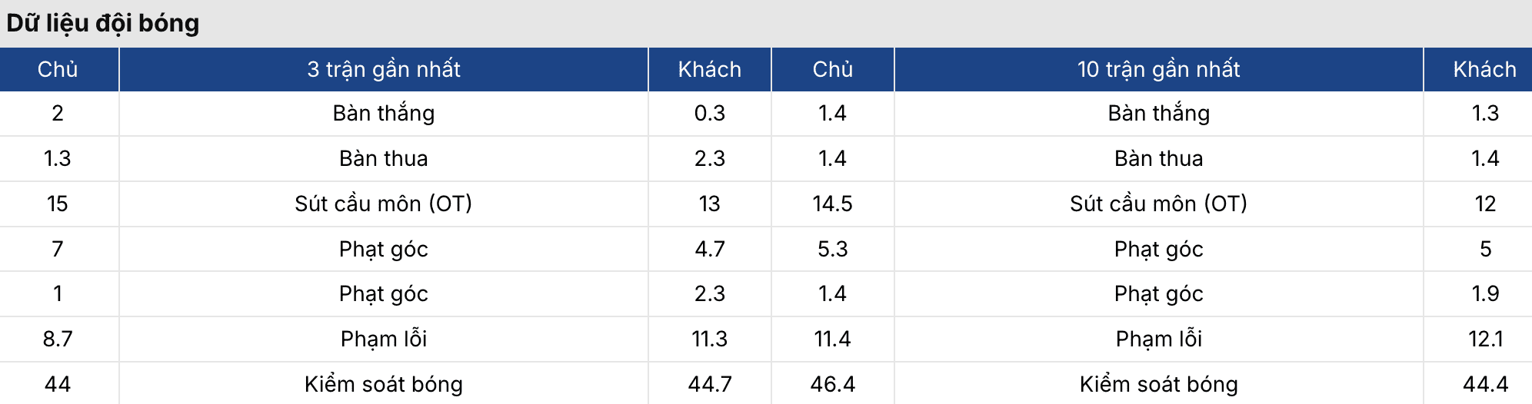Select the "3 trận gần nhất" column header
The width and height of the screenshot is (1532, 404).
(x=384, y=69)
